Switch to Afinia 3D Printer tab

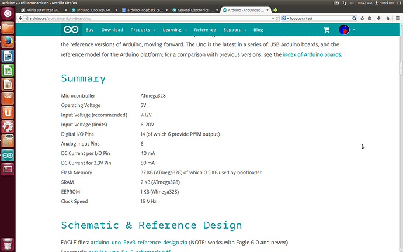click(x=44, y=10)
